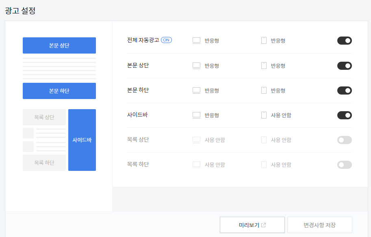Click mobile 사용 안함 text in 목록 상단 row
Screen dimensions: 371x237
[281, 140]
